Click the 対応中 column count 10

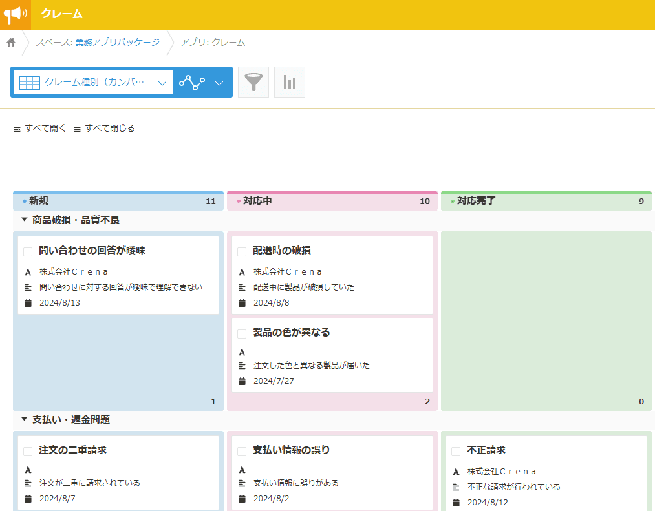click(424, 202)
